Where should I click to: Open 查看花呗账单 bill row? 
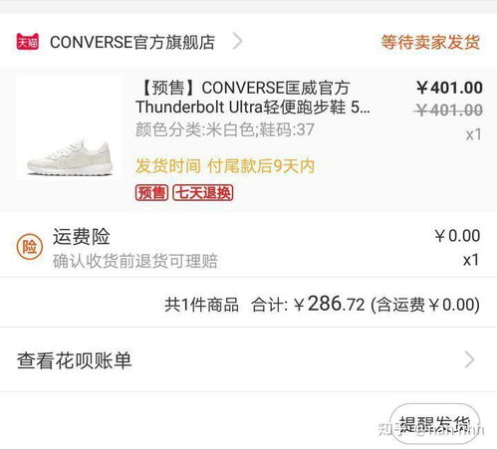click(x=248, y=359)
